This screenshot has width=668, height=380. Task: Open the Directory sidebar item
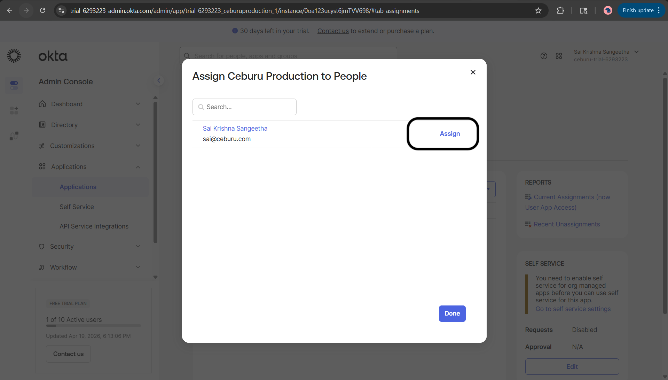coord(90,125)
